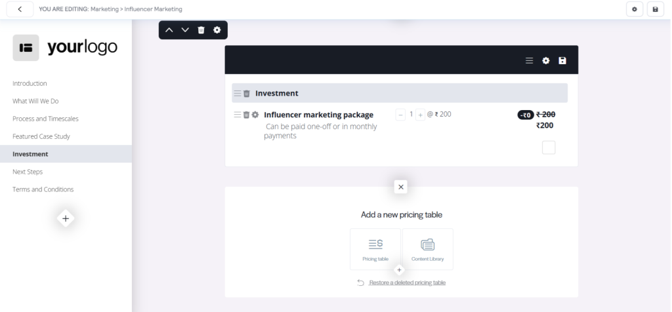This screenshot has height=312, width=672.
Task: Open the What Will We Do section
Action: point(35,101)
